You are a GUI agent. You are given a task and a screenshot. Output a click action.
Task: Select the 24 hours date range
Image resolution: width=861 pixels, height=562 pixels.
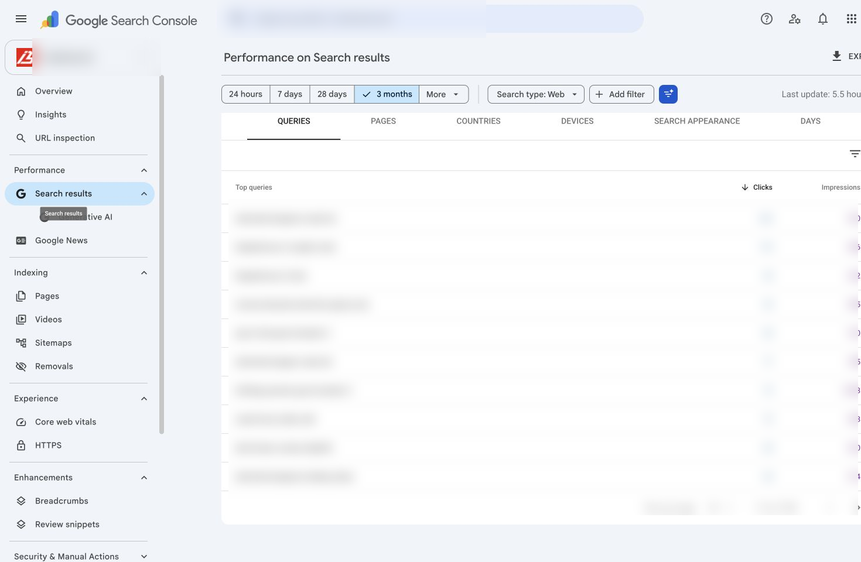click(x=245, y=94)
